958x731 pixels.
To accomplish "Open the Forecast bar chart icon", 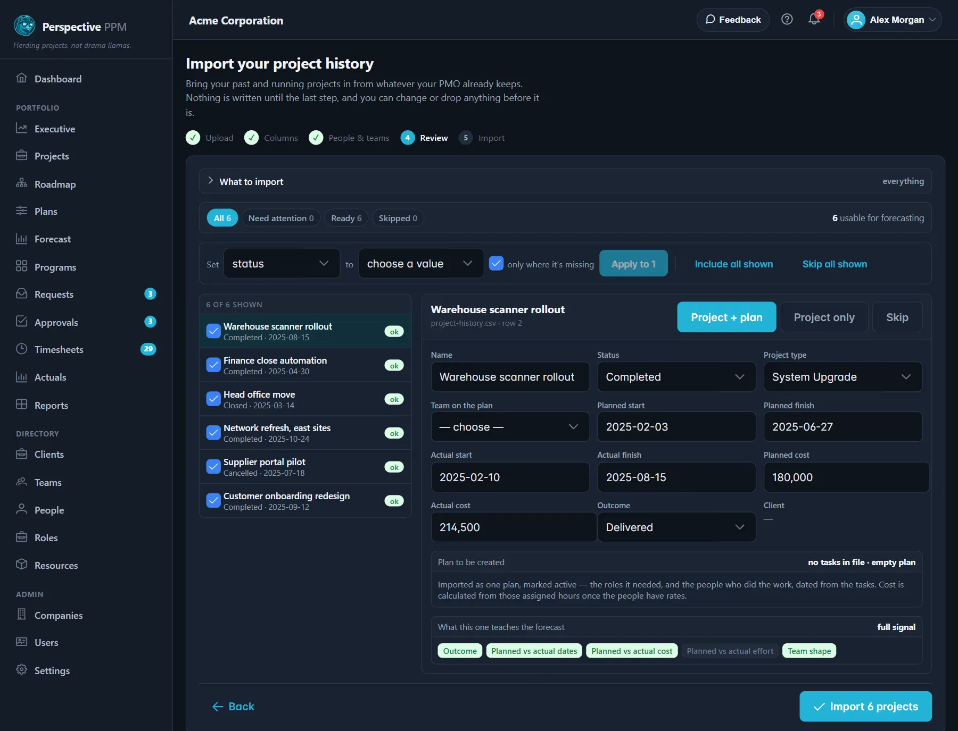I will tap(21, 239).
